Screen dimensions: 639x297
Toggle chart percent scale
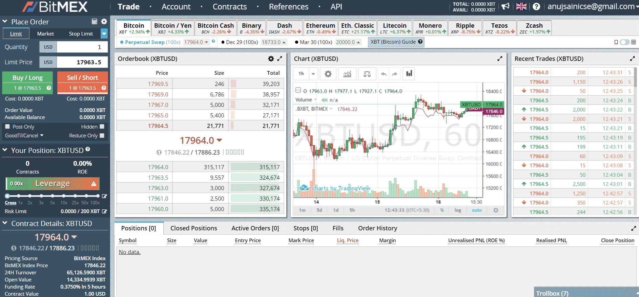(x=442, y=210)
